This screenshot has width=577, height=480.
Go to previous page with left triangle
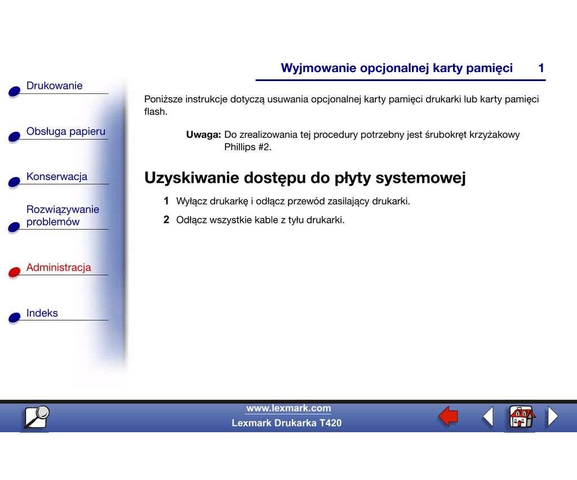click(488, 417)
